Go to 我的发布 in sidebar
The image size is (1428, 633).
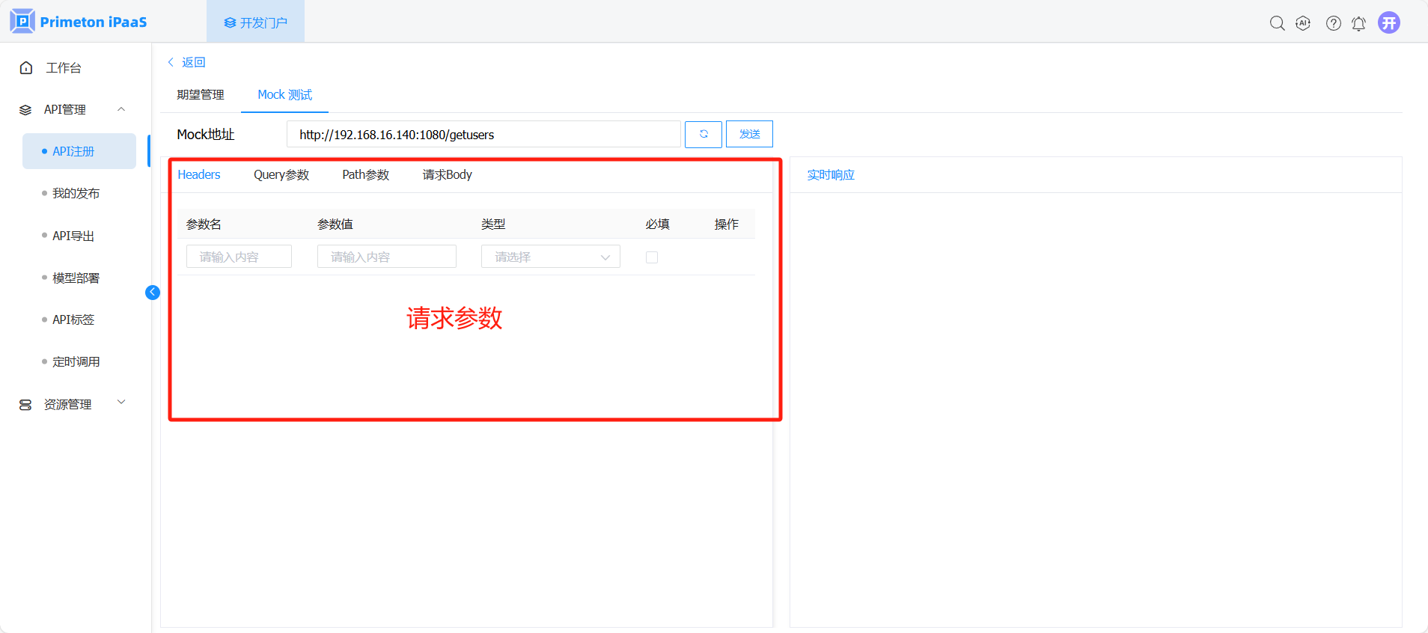(x=76, y=193)
